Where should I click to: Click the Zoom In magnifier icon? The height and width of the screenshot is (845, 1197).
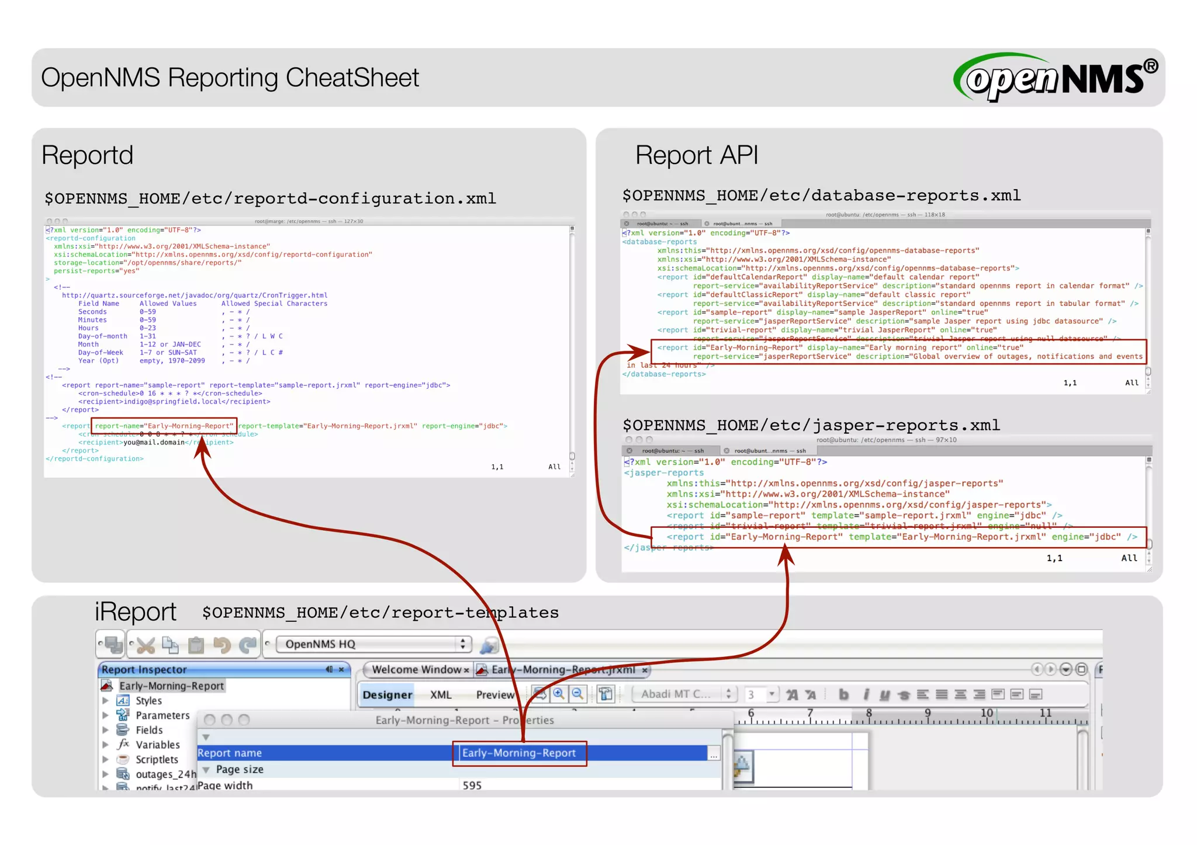coord(559,694)
